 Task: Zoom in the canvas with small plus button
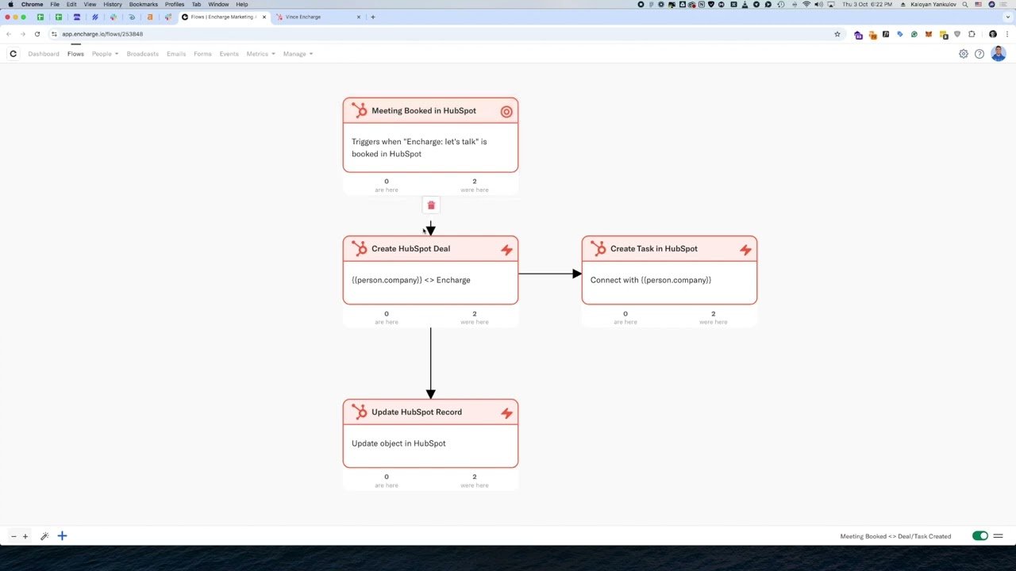pyautogui.click(x=25, y=536)
